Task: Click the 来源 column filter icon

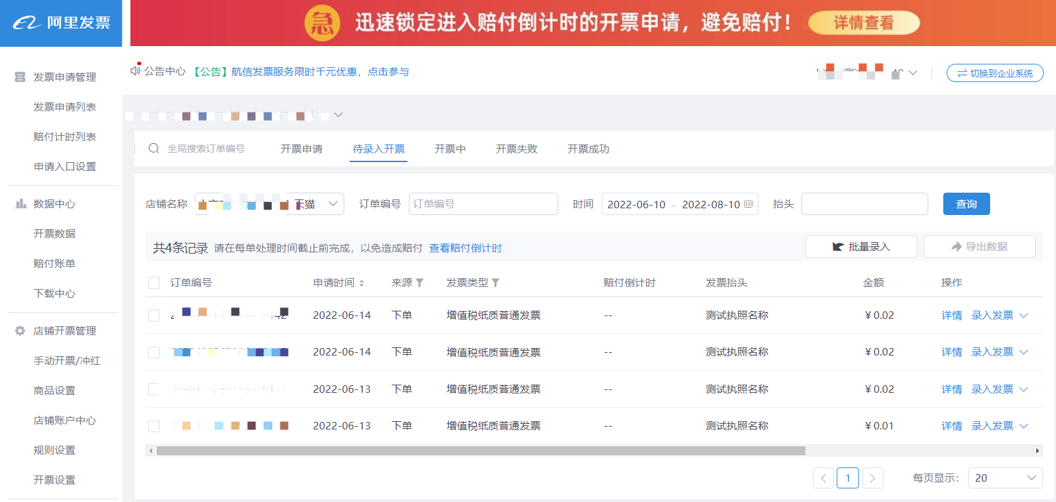Action: [x=420, y=283]
